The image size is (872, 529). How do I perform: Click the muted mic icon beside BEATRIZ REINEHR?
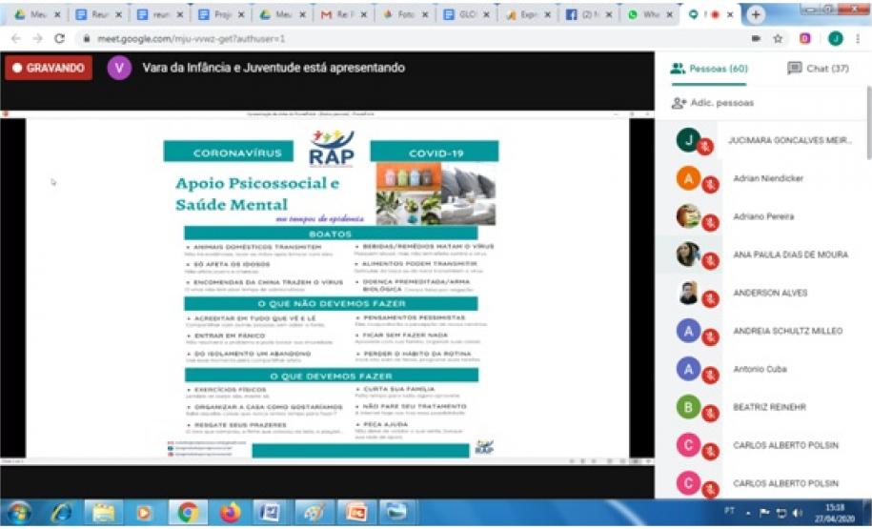709,414
